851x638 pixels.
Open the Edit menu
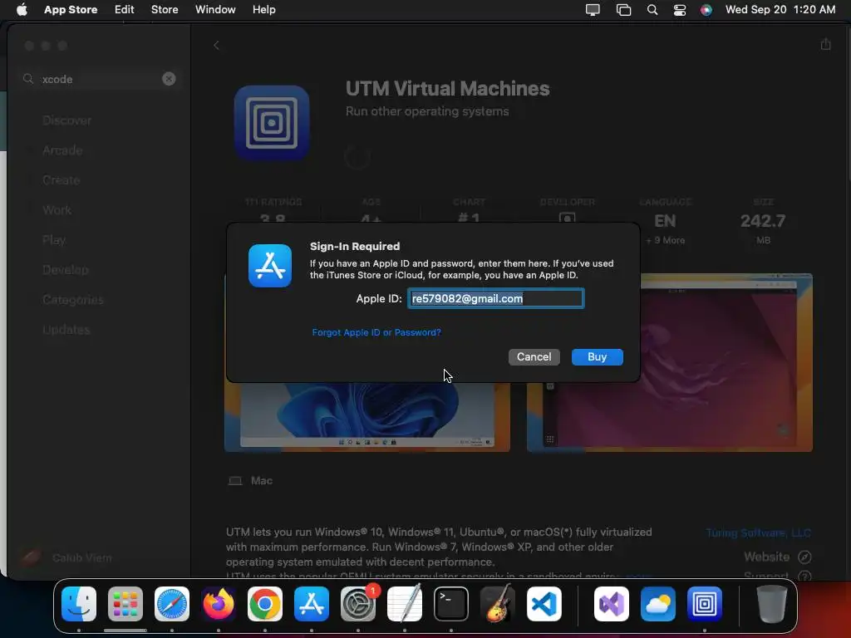click(x=125, y=9)
